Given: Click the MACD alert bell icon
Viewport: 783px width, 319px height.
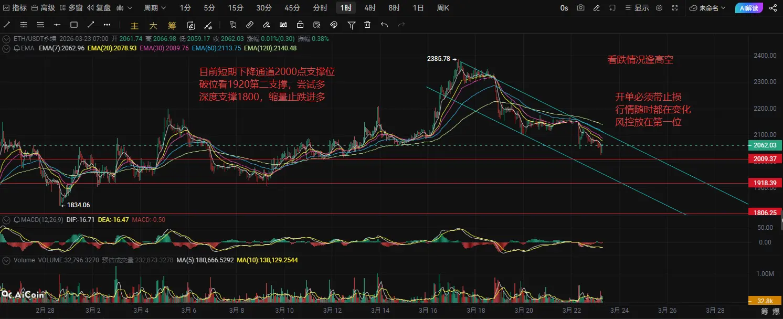Looking at the screenshot, I should 16,219.
